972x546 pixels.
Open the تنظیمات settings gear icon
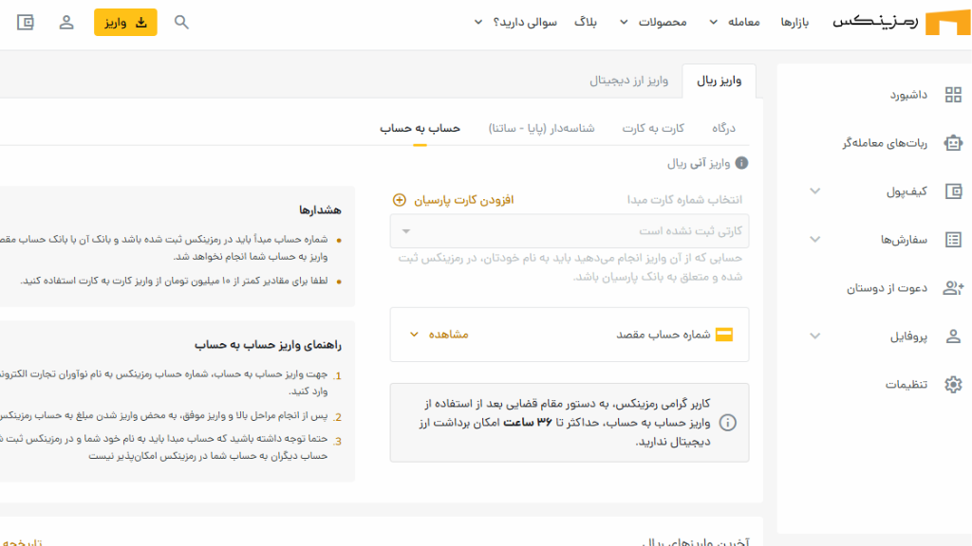(953, 385)
